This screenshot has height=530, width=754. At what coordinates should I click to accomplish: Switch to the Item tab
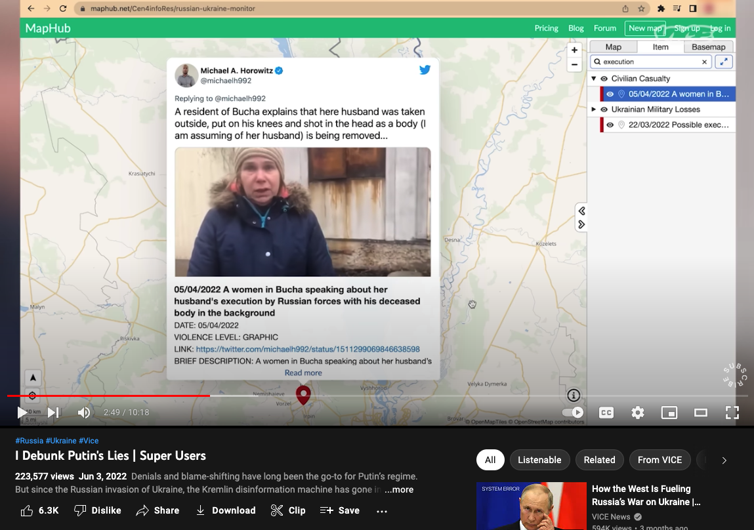660,47
